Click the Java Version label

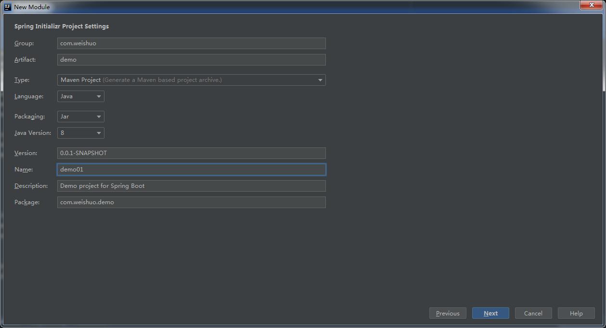click(33, 133)
